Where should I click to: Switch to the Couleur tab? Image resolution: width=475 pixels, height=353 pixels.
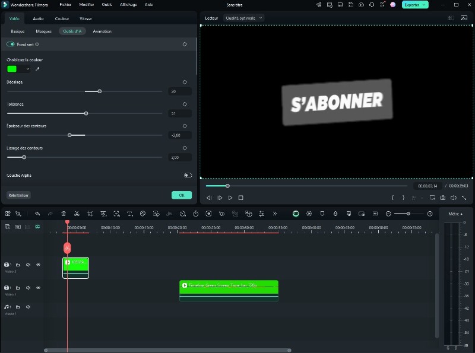[x=62, y=19]
